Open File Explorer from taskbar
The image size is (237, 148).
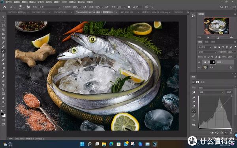(x=104, y=144)
